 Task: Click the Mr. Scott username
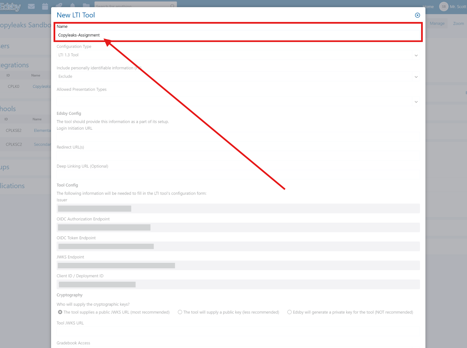coord(458,6)
